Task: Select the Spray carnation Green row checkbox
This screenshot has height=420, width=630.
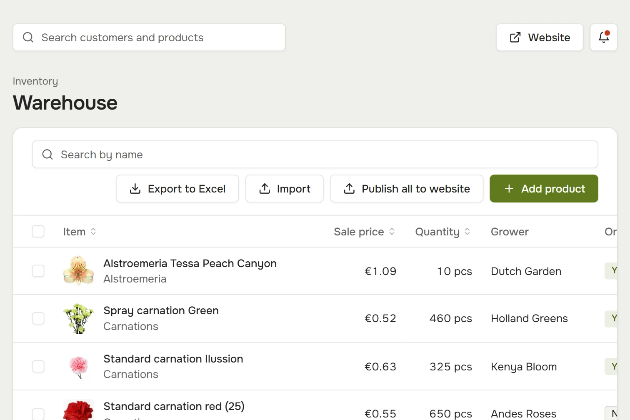Action: click(38, 318)
